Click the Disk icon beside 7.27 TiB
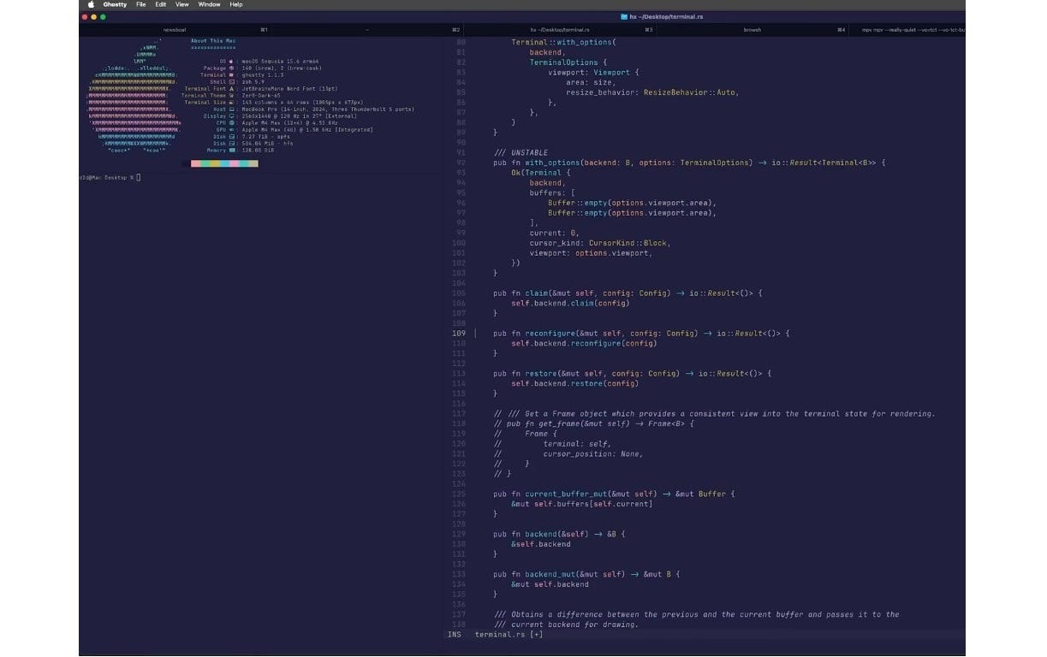This screenshot has height=657, width=1047. pos(232,137)
